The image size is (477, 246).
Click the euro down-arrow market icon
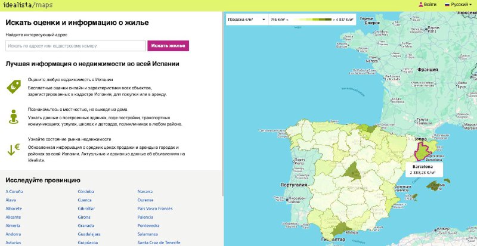click(x=14, y=149)
